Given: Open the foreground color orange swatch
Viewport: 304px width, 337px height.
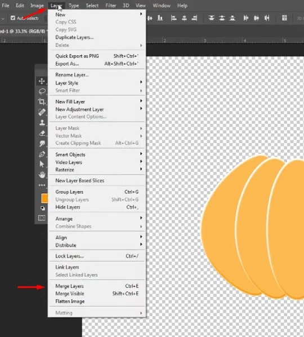Looking at the screenshot, I should point(44,198).
